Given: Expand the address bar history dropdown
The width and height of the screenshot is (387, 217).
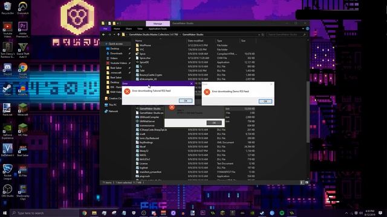Looking at the screenshot, I should click(259, 35).
